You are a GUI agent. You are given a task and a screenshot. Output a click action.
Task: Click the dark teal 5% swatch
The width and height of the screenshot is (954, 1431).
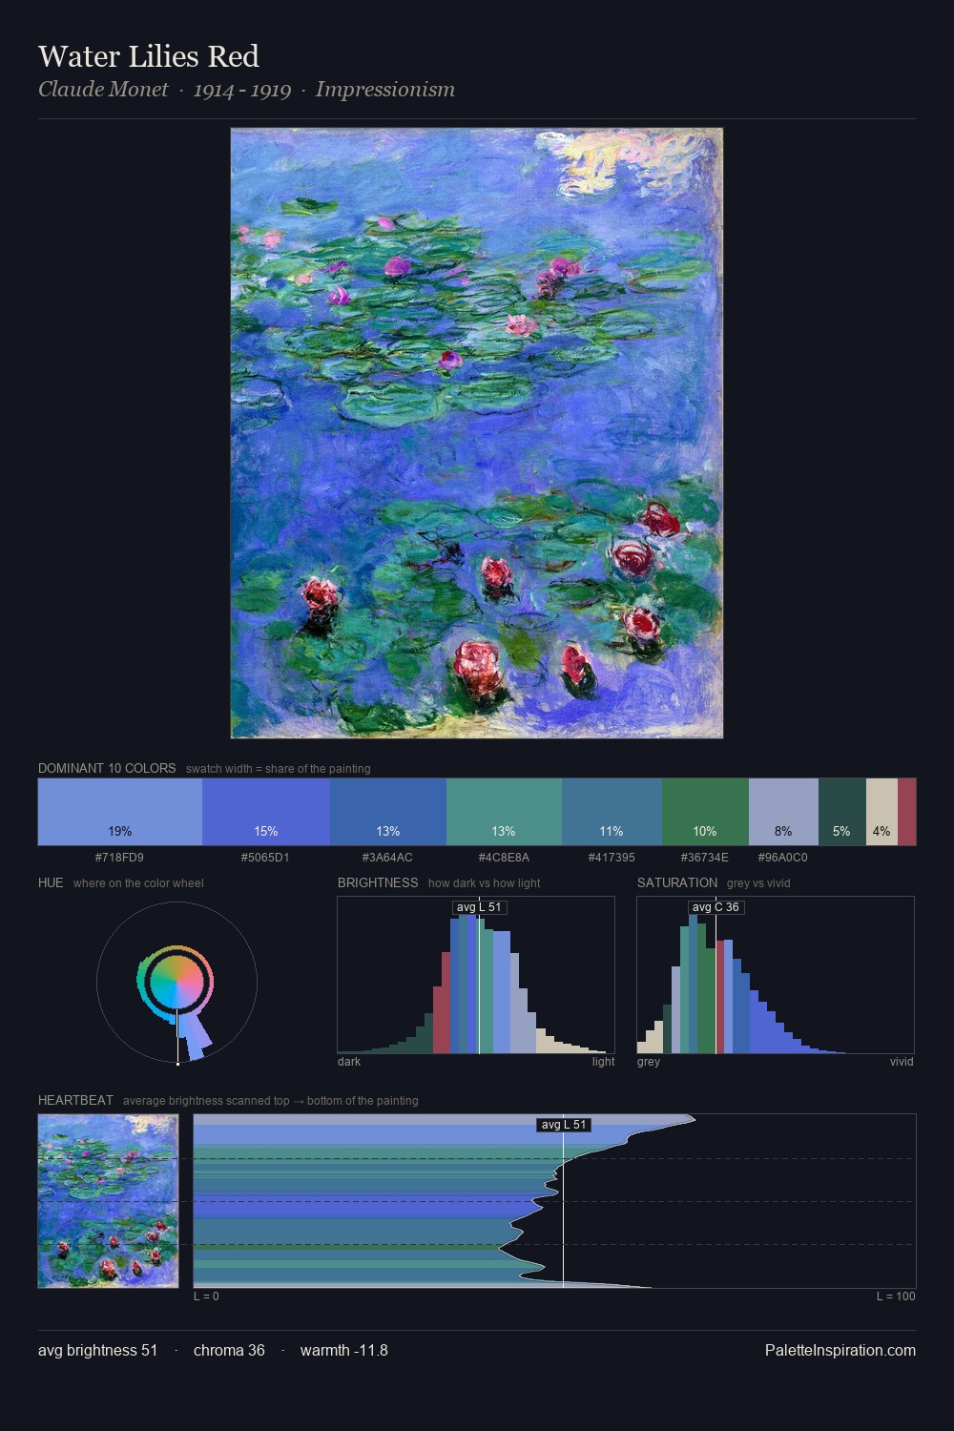coord(842,812)
